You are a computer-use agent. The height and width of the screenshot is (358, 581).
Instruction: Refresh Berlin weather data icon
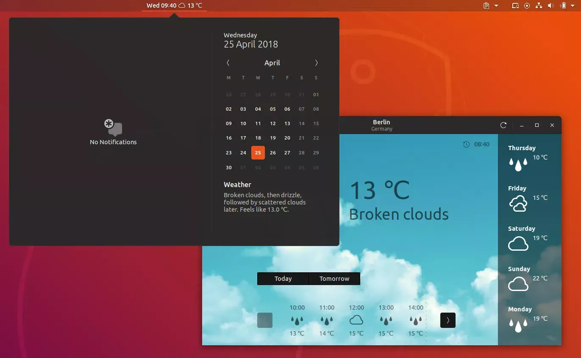(x=503, y=125)
